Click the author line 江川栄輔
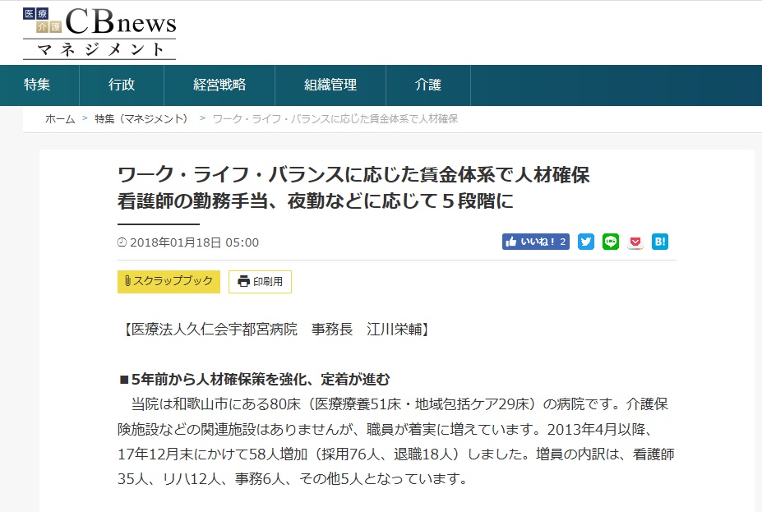Screen dimensions: 762x512 click(x=276, y=330)
